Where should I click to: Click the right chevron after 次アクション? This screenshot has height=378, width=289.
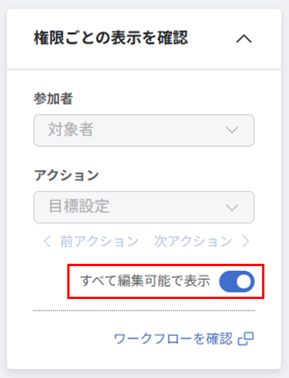pyautogui.click(x=246, y=241)
